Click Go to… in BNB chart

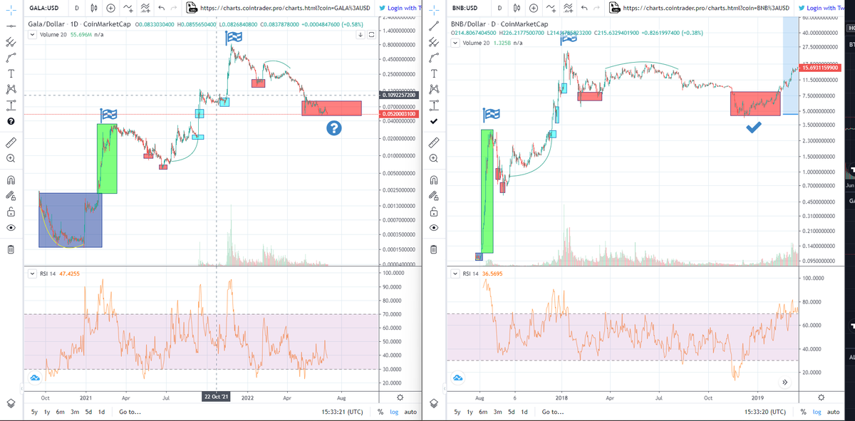pyautogui.click(x=554, y=412)
